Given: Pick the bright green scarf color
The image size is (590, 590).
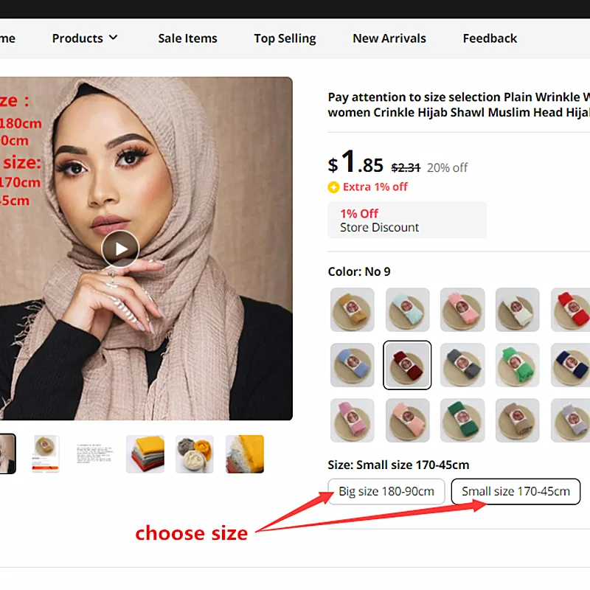Looking at the screenshot, I should coord(518,365).
